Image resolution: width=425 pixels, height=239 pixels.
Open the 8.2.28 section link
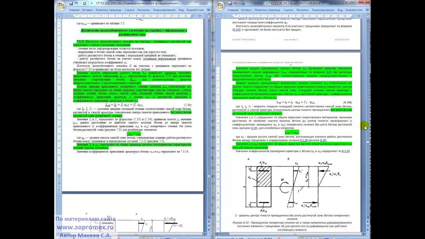(304, 140)
